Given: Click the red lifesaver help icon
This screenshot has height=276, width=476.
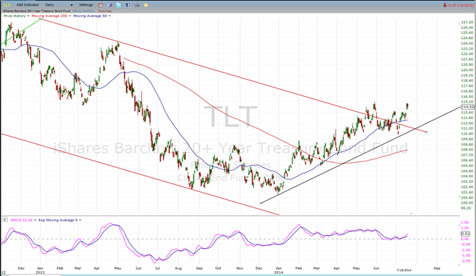Looking at the screenshot, I should pos(101,5).
